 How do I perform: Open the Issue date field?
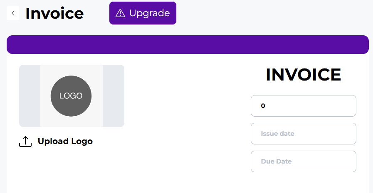[x=304, y=134]
